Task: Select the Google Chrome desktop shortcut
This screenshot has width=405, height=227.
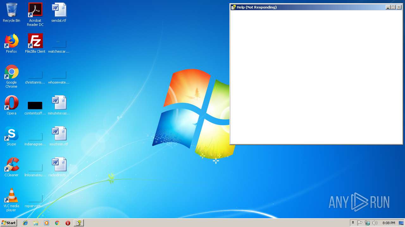Action: pos(11,76)
